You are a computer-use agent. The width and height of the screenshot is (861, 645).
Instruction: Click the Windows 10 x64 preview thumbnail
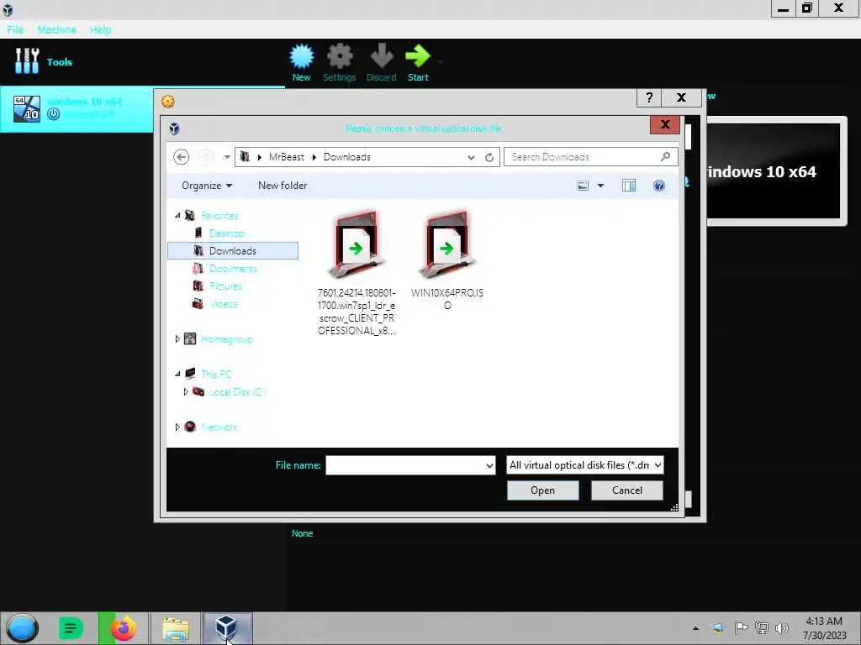(x=774, y=170)
